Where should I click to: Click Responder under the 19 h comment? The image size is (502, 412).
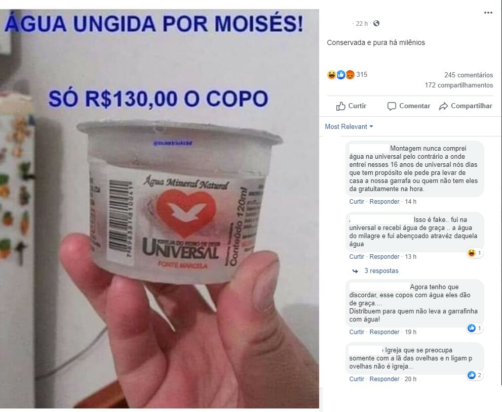point(384,332)
